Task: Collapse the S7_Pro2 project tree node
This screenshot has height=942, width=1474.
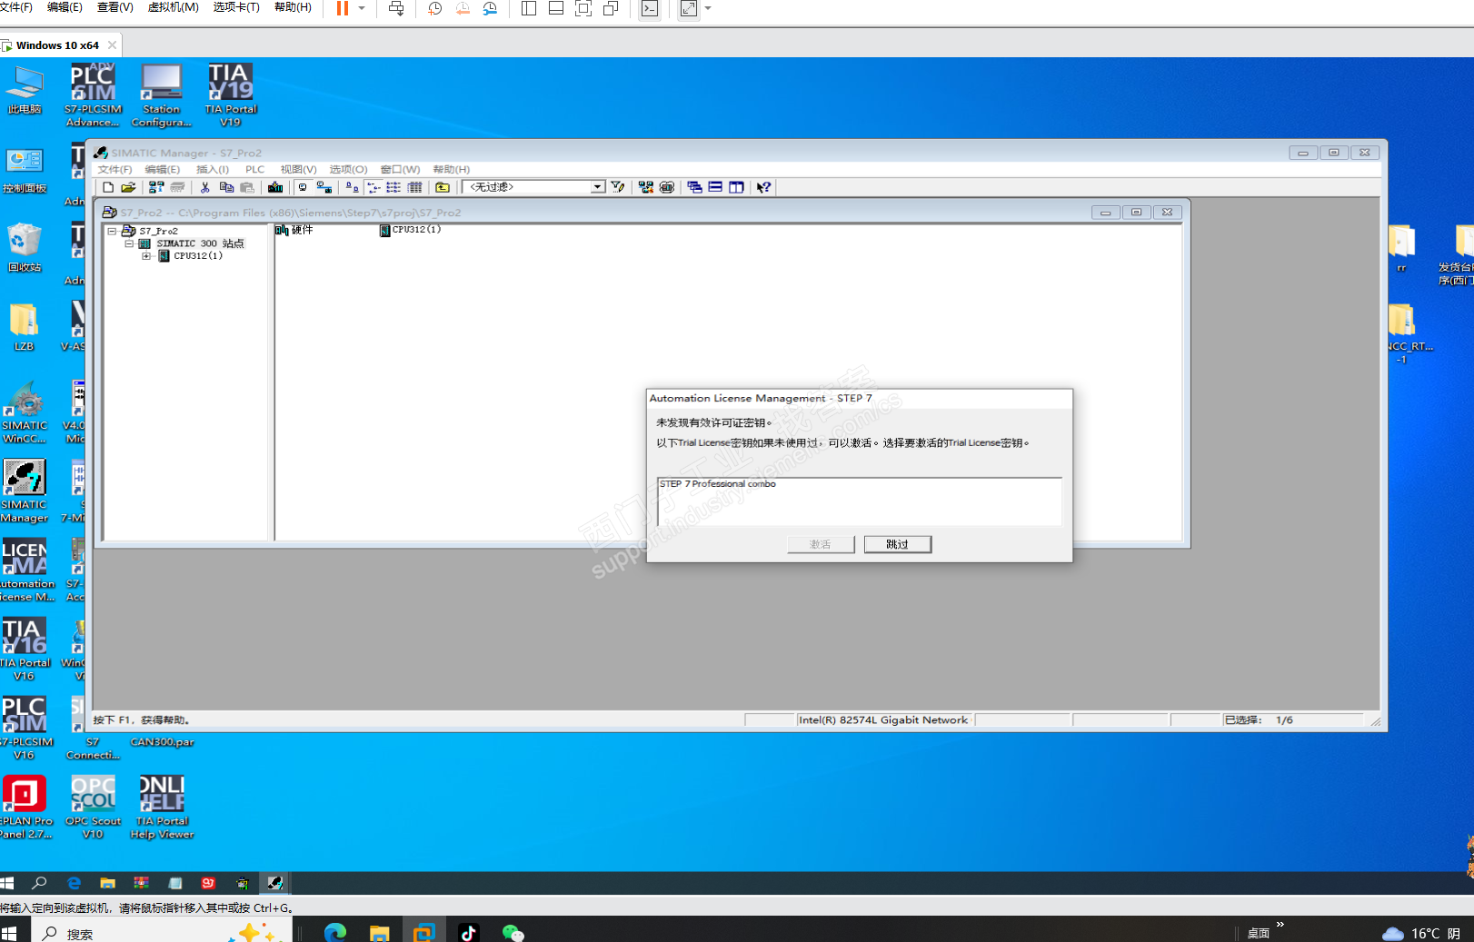Action: 112,231
